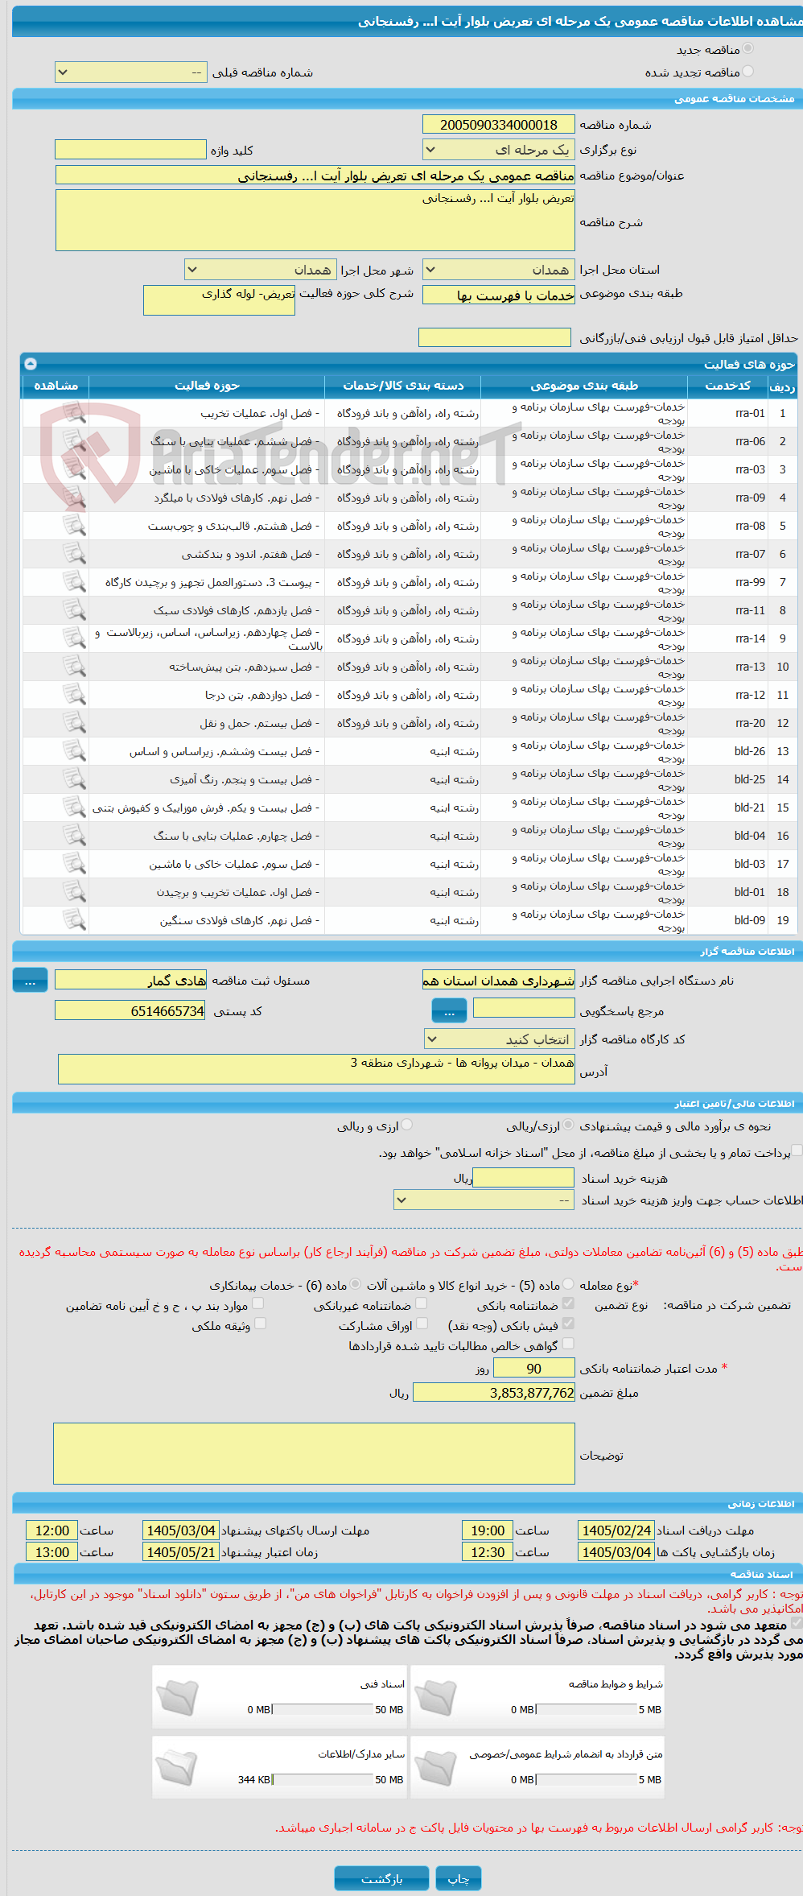Viewport: 803px width, 1896px height.
Task: Toggle the وثیقه ملکی checkbox
Action: click(x=260, y=1324)
